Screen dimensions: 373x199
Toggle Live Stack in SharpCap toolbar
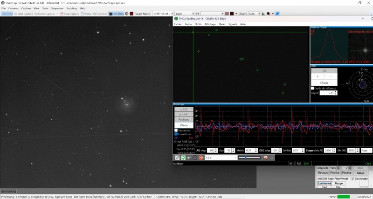[x=116, y=14]
